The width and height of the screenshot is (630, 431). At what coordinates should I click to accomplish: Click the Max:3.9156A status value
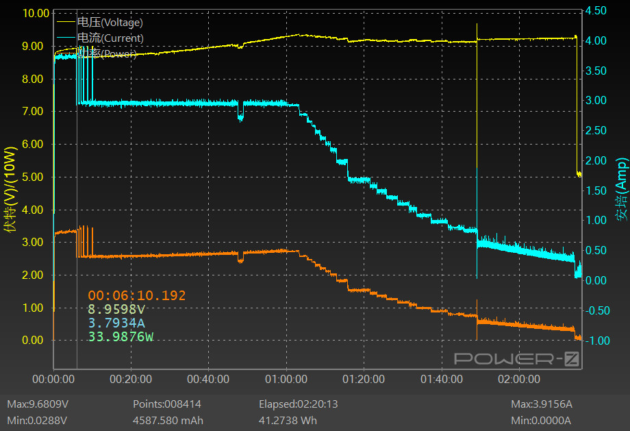click(x=541, y=404)
